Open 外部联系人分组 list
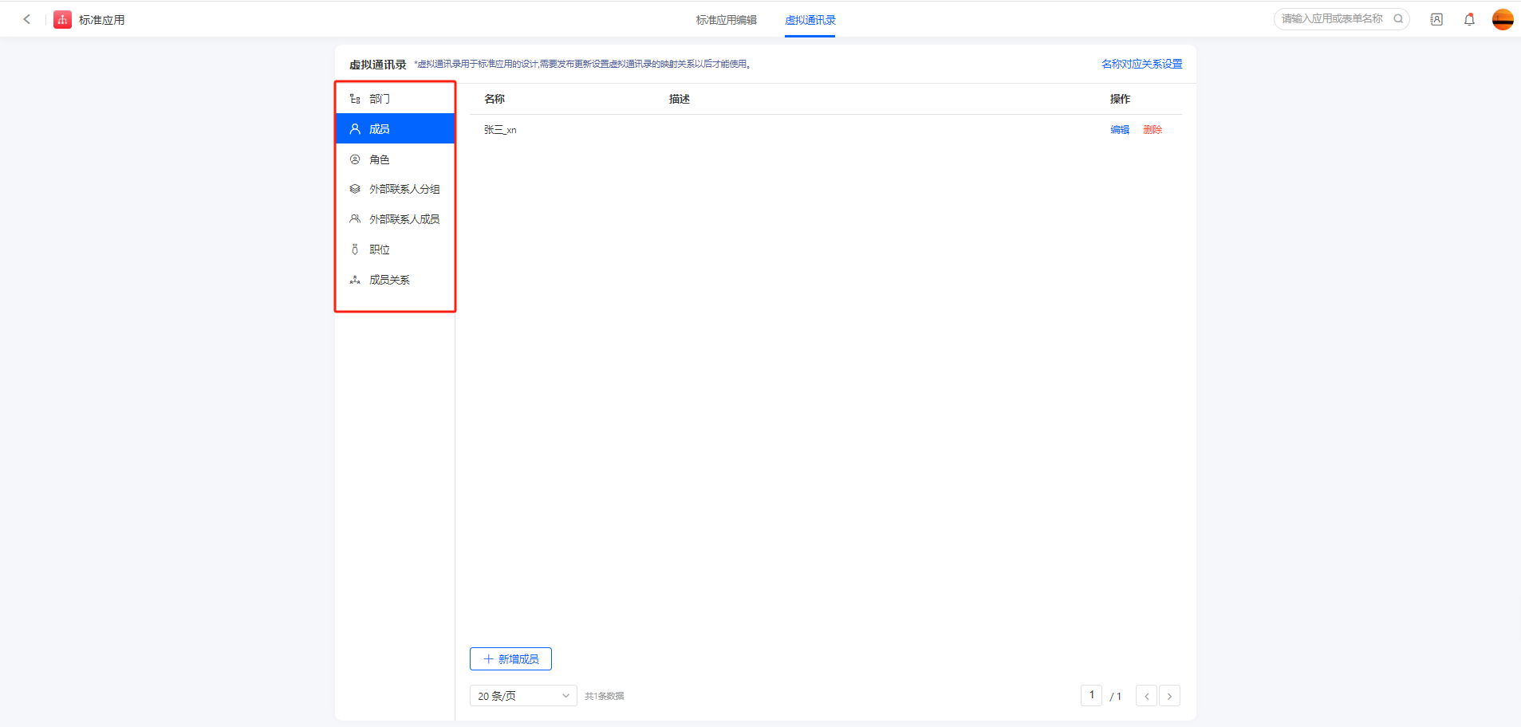 tap(404, 190)
